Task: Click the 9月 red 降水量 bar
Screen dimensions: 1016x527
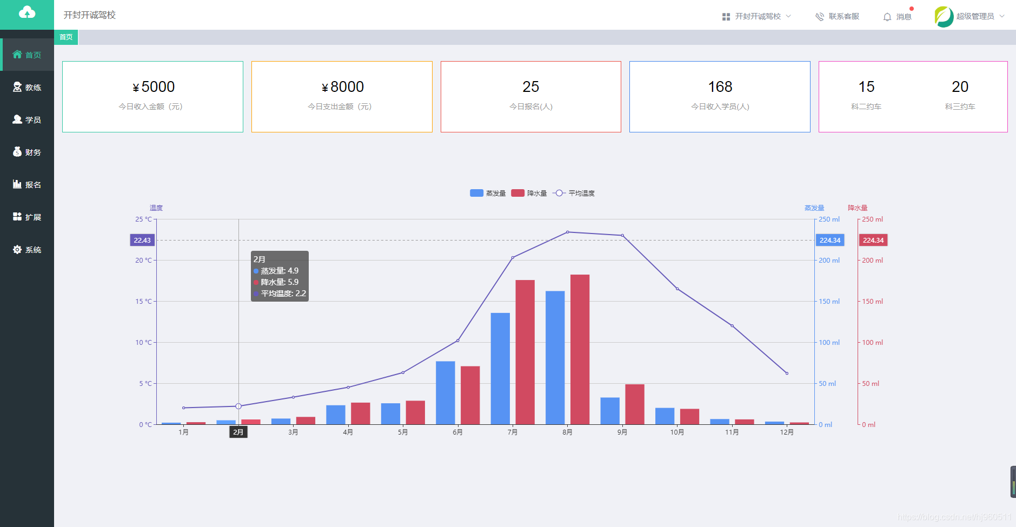Action: 635,404
